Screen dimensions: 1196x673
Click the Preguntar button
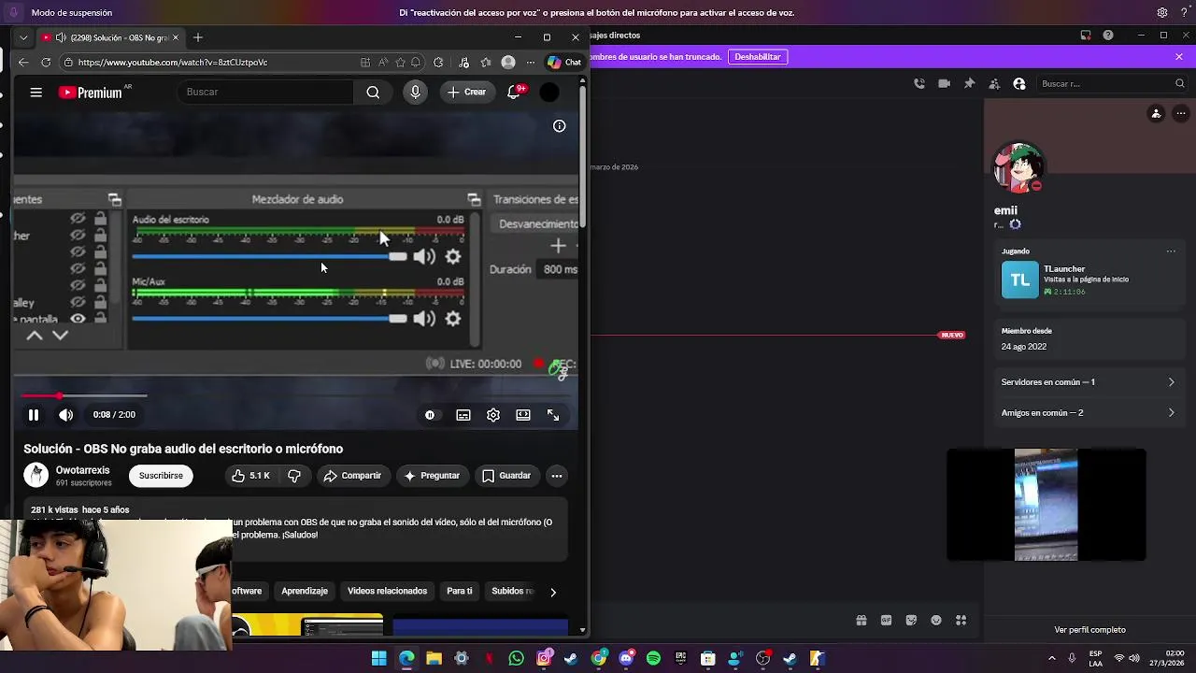pos(432,476)
